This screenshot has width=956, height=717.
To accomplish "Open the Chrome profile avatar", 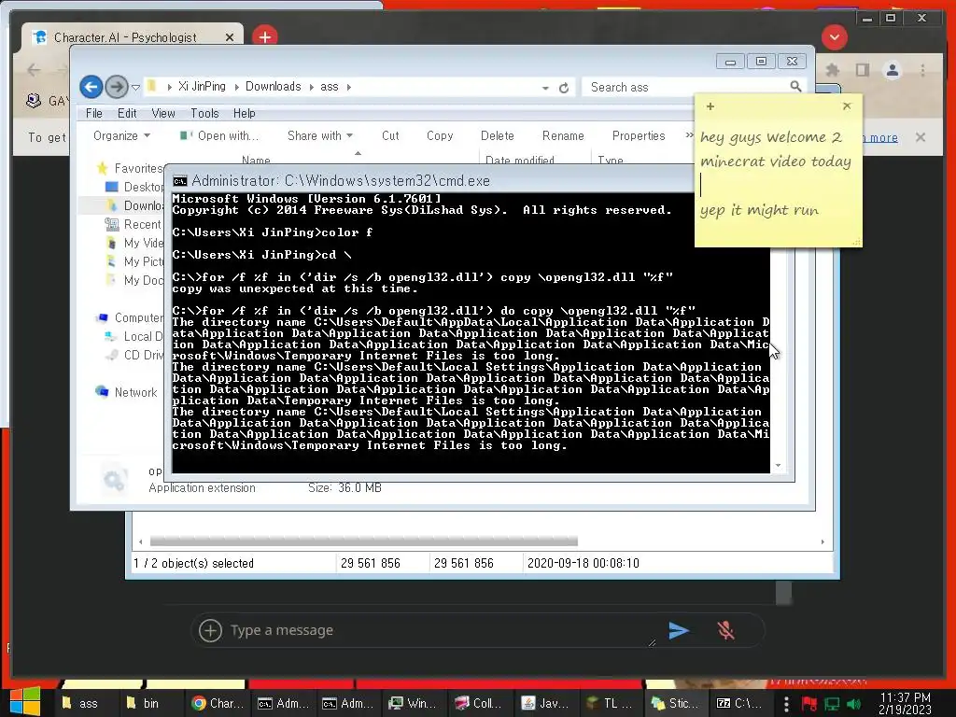I will click(892, 70).
